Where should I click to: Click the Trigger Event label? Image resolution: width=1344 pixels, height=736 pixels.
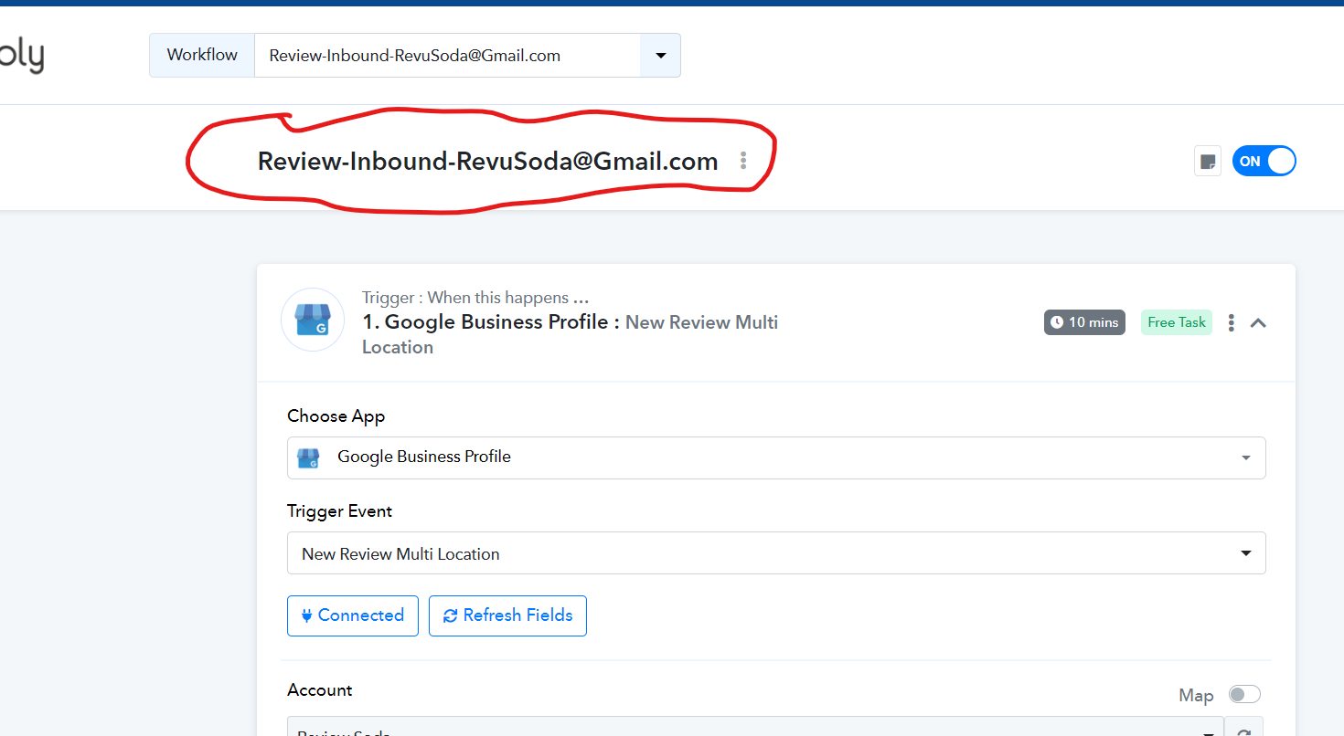339,510
